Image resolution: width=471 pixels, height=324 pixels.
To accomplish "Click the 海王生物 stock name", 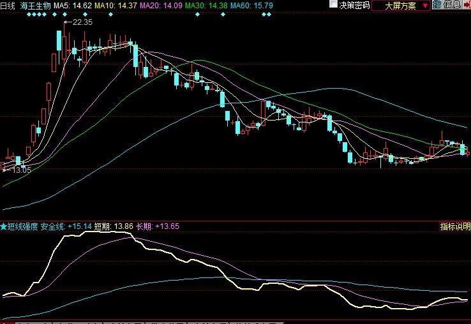I will (x=35, y=5).
